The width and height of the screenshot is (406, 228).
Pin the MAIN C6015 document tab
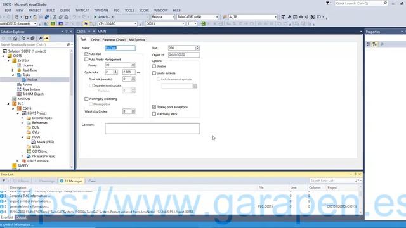[x=89, y=32]
